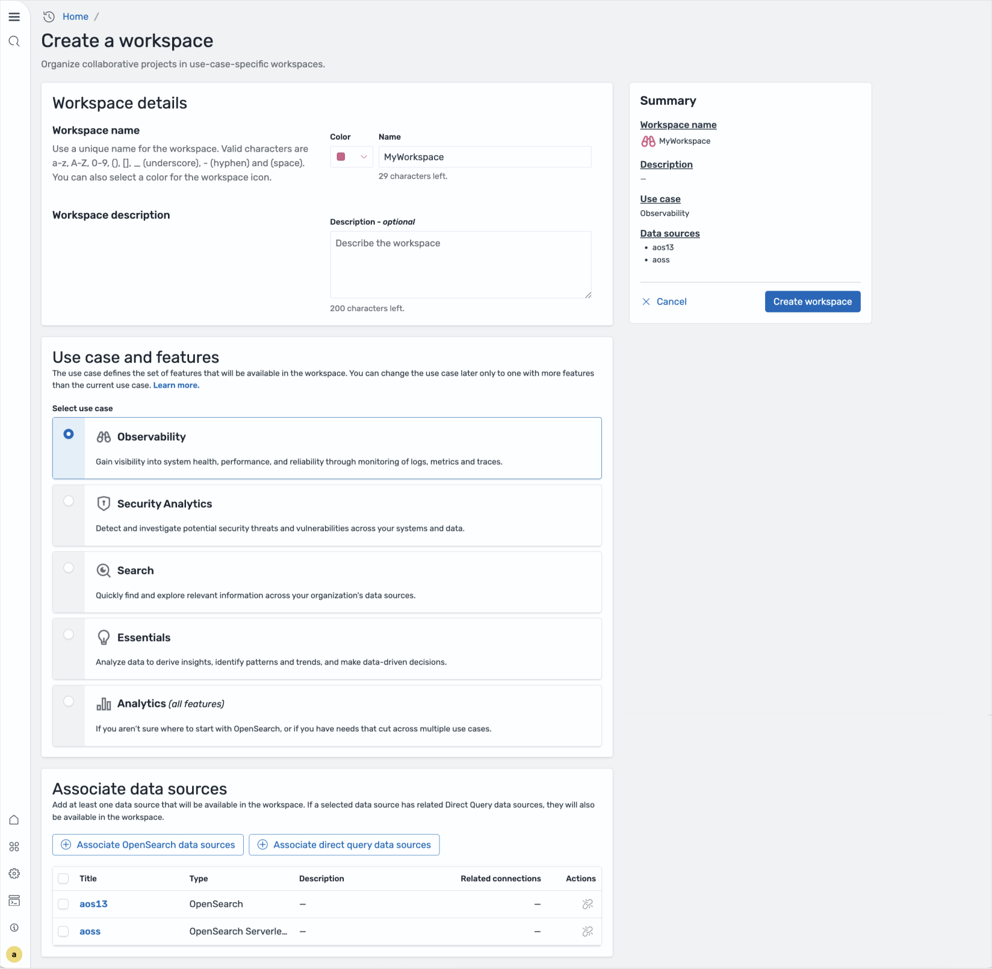The width and height of the screenshot is (992, 969).
Task: Unlink the aos13 data source
Action: [x=588, y=904]
